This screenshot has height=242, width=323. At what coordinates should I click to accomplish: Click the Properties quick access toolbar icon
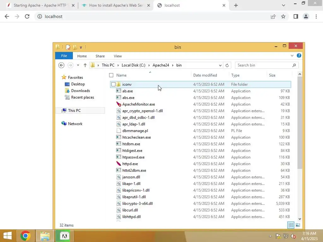coord(68,47)
